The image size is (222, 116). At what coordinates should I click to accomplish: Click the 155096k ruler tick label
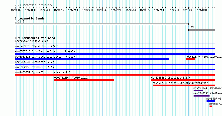[131, 10]
